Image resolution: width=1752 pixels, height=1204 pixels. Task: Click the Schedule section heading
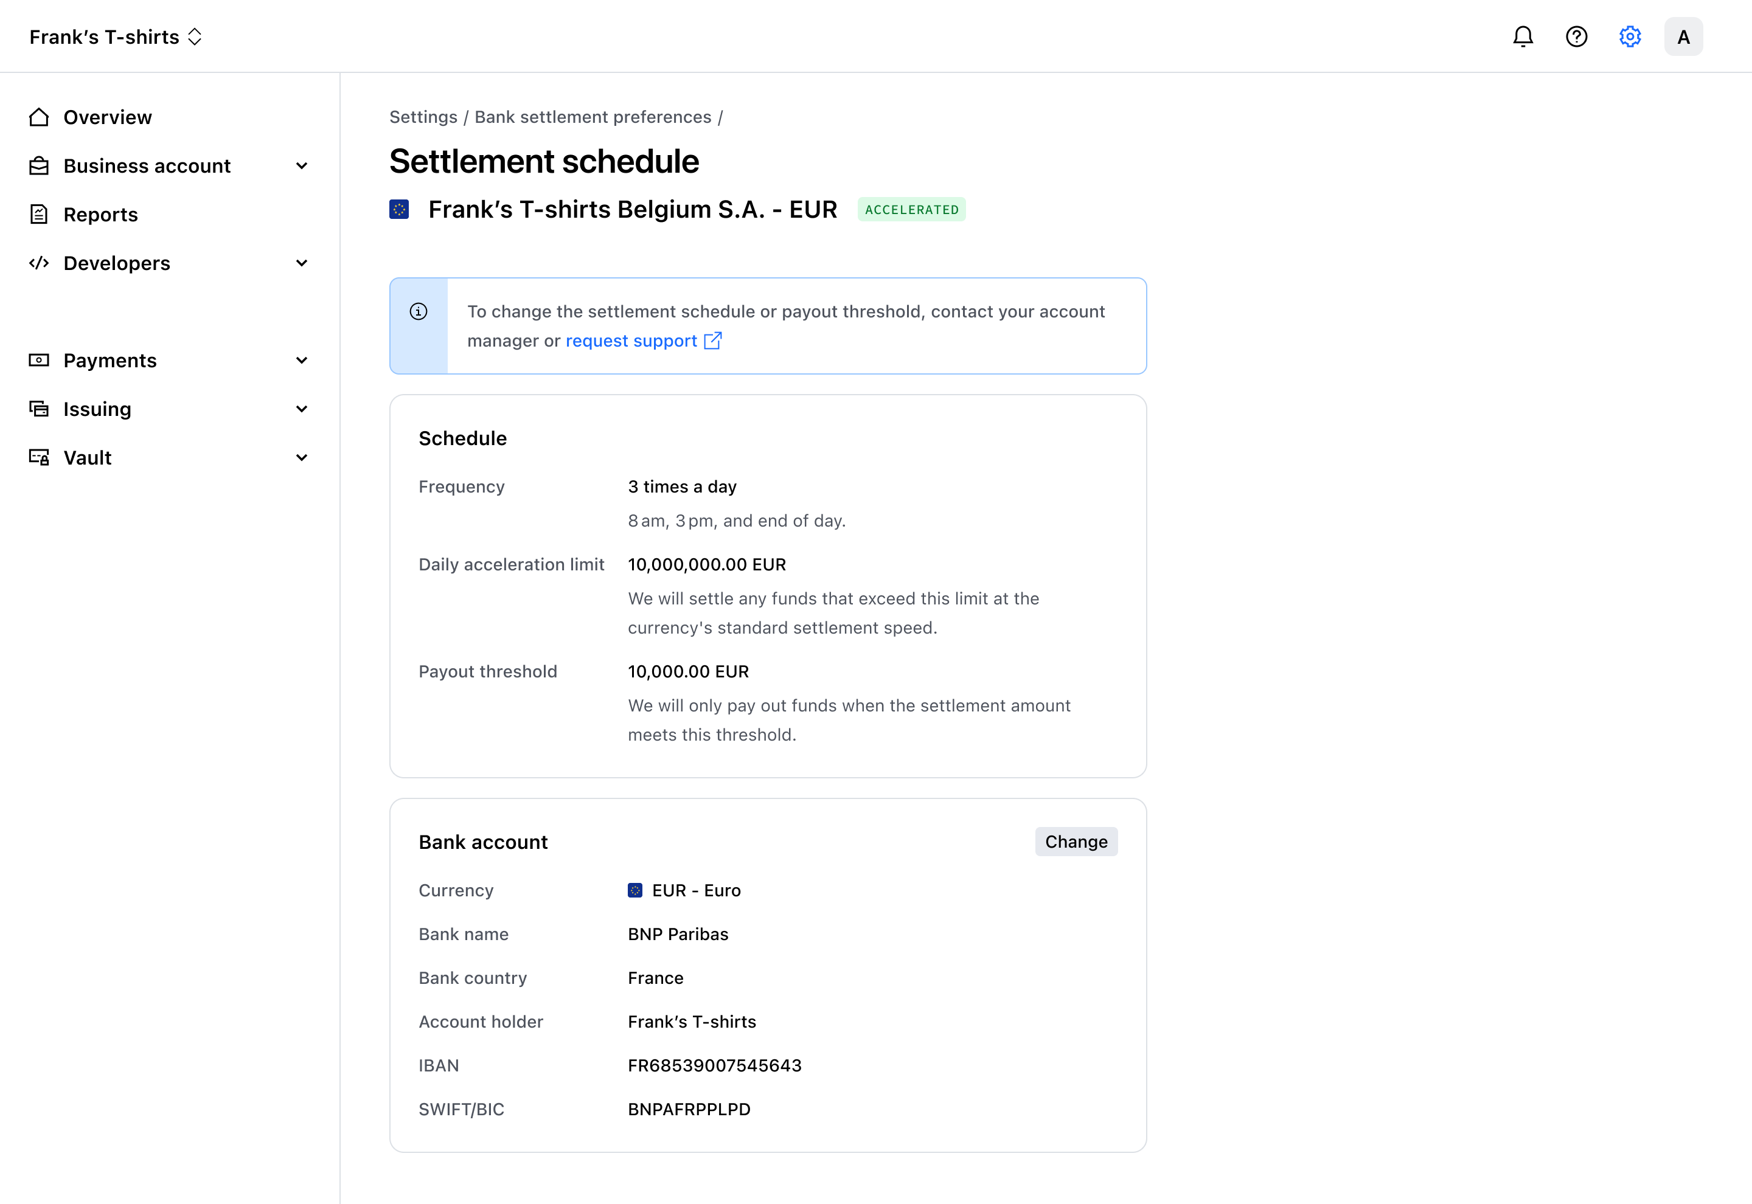[462, 438]
